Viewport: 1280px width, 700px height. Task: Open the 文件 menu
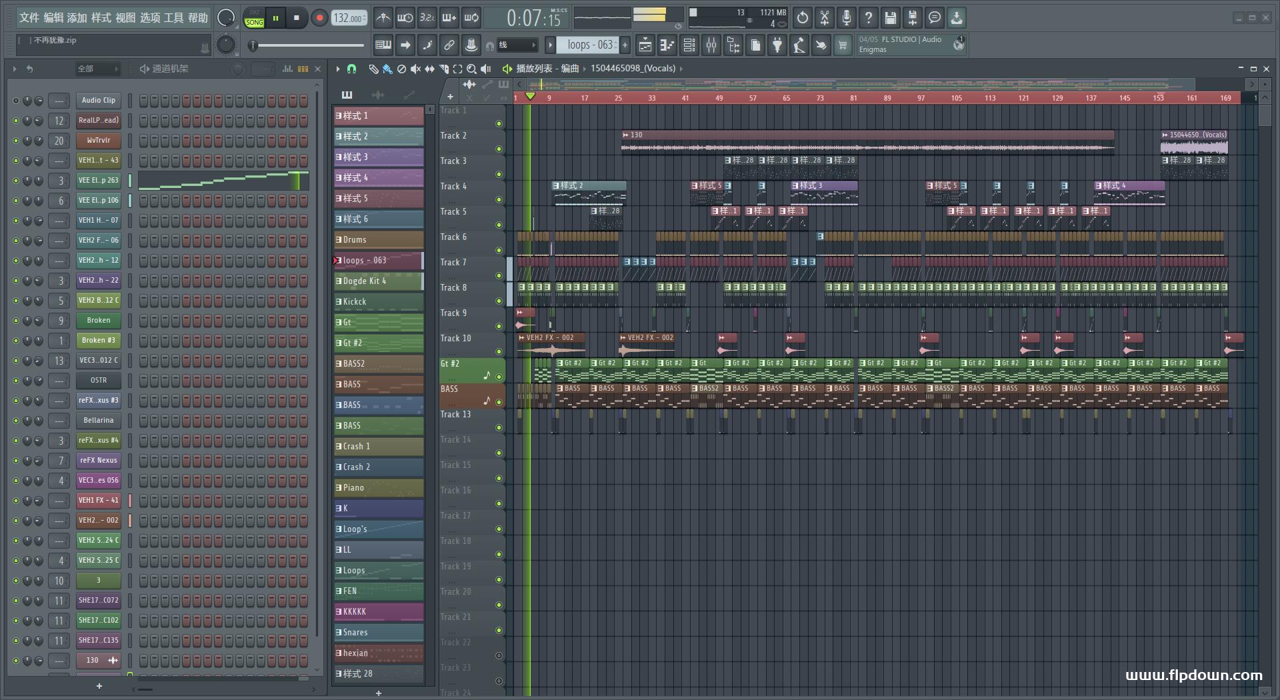tap(29, 18)
